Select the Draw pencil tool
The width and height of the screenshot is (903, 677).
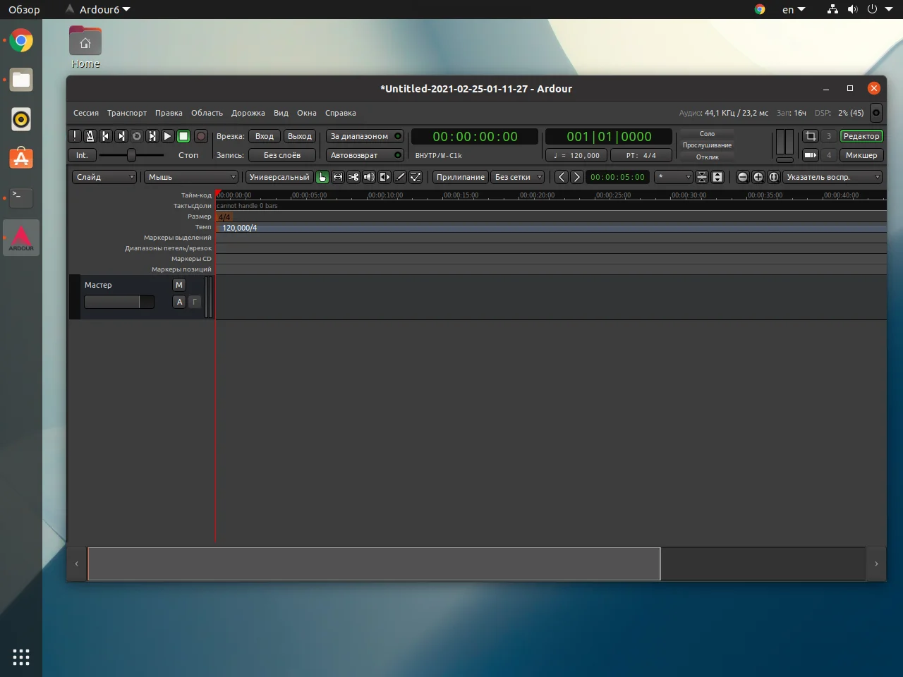400,177
